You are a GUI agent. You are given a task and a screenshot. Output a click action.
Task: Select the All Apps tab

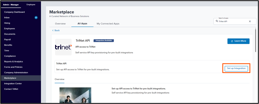click(82, 24)
